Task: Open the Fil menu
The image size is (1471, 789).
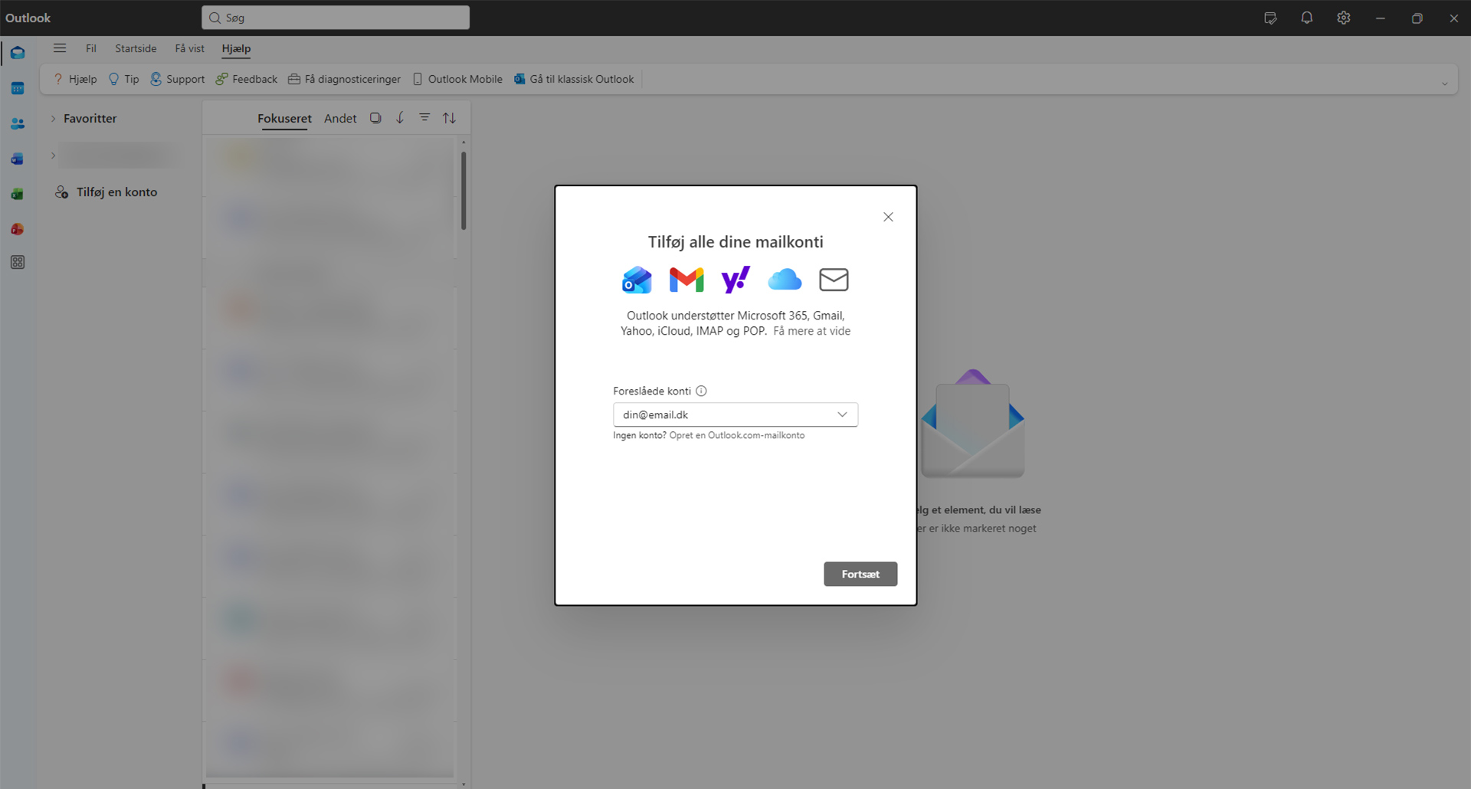Action: coord(91,48)
